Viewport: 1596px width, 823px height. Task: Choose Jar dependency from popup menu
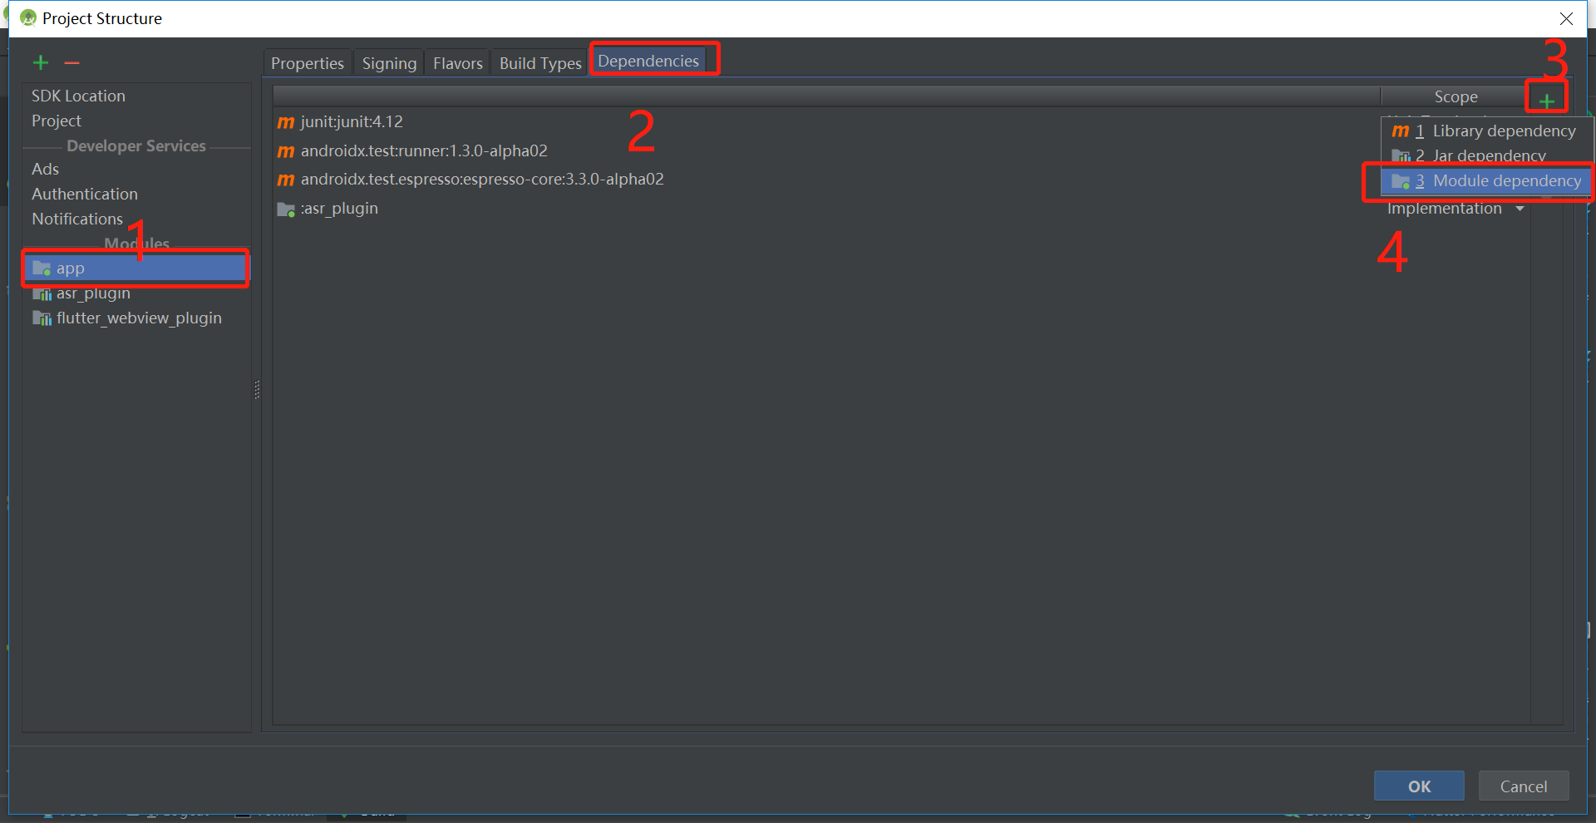pyautogui.click(x=1487, y=156)
